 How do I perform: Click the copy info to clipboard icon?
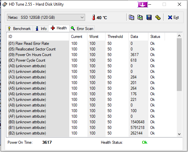coord(131,17)
